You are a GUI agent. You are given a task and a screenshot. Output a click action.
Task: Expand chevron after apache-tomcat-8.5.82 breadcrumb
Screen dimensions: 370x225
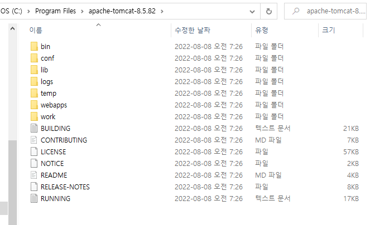[162, 11]
